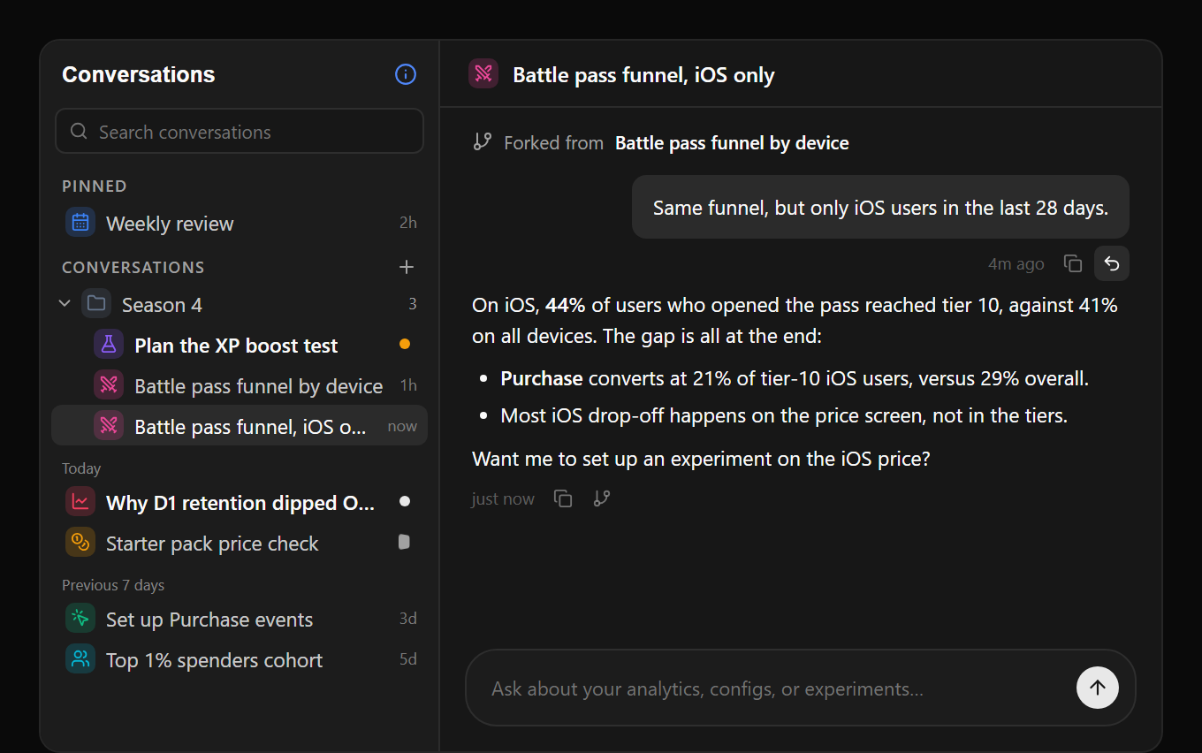Screen dimensions: 1202x753
Task: Open the flask icon for Plan the XP boost test
Action: click(109, 345)
